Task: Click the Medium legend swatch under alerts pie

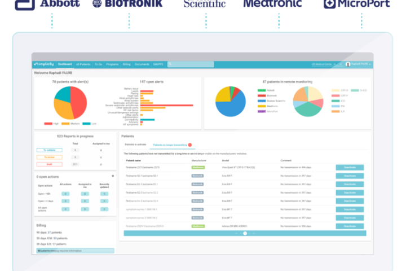Action: click(x=65, y=124)
